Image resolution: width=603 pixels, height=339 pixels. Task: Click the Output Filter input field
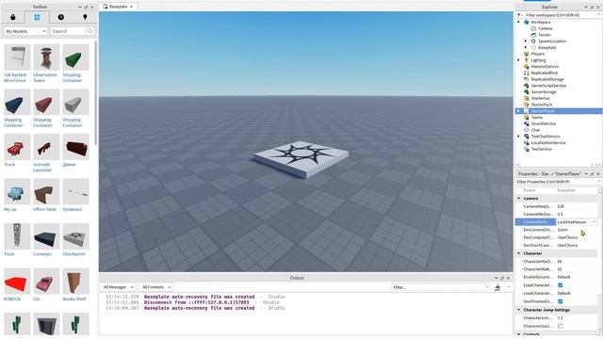[x=440, y=287]
